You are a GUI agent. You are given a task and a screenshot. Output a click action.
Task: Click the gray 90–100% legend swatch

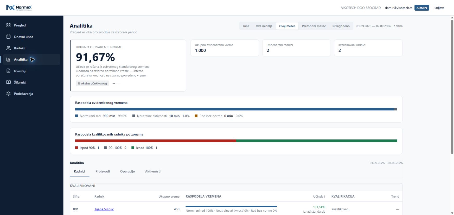[x=105, y=148]
